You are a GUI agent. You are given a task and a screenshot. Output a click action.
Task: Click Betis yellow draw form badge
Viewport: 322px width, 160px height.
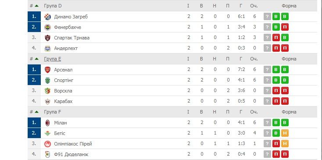[x=285, y=133]
